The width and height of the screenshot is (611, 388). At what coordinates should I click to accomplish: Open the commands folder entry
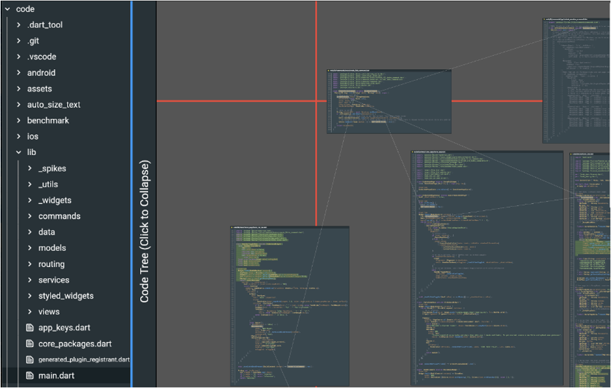tap(59, 216)
